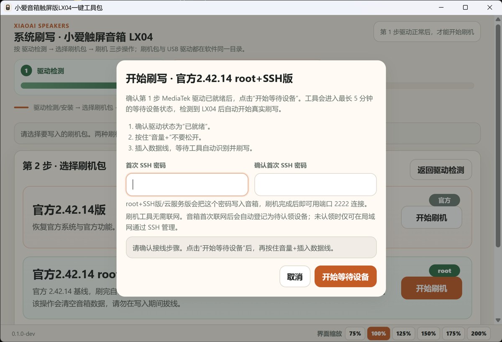Click the 界面缩放 label

pos(329,334)
